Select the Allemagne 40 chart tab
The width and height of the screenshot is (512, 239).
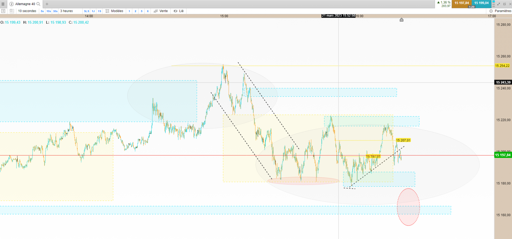click(25, 4)
